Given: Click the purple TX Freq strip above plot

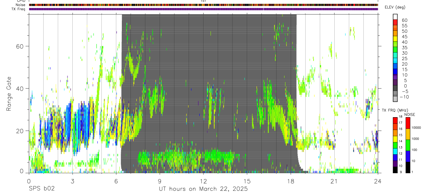Looking at the screenshot, I should pyautogui.click(x=204, y=9).
